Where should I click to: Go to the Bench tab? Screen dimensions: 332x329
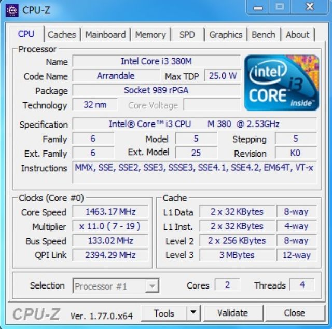click(x=264, y=35)
